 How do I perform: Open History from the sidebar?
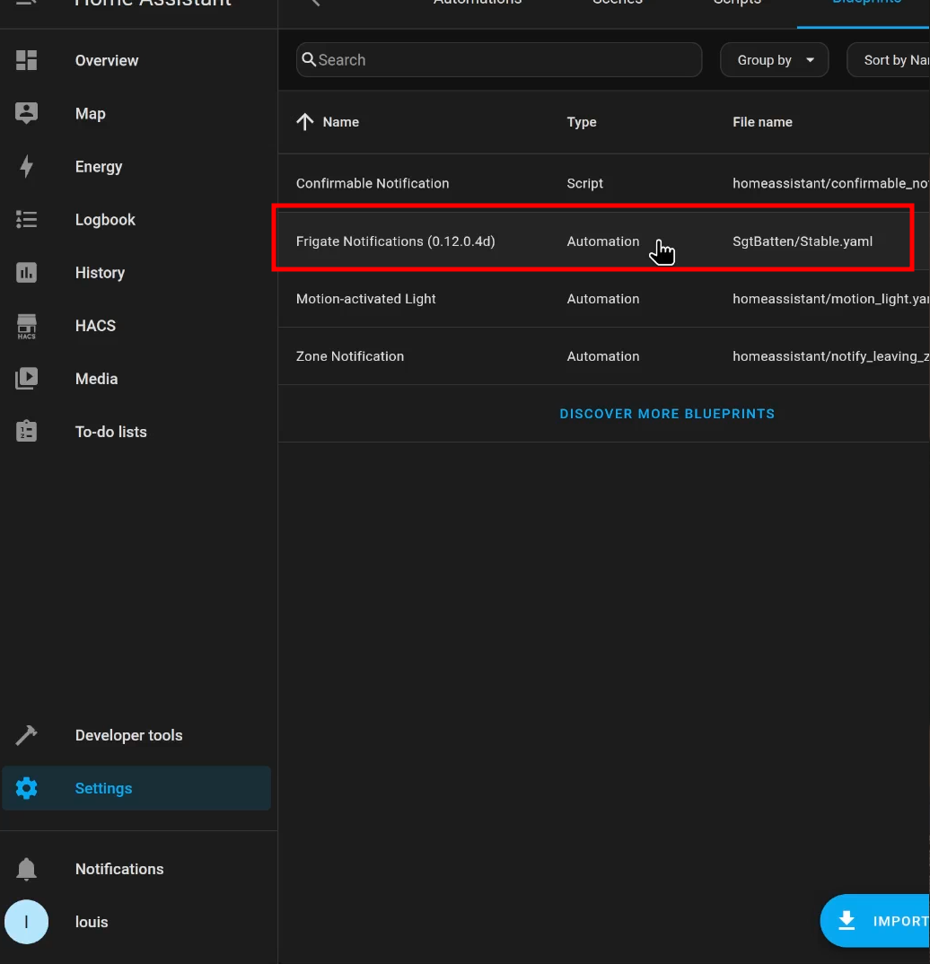click(x=136, y=272)
